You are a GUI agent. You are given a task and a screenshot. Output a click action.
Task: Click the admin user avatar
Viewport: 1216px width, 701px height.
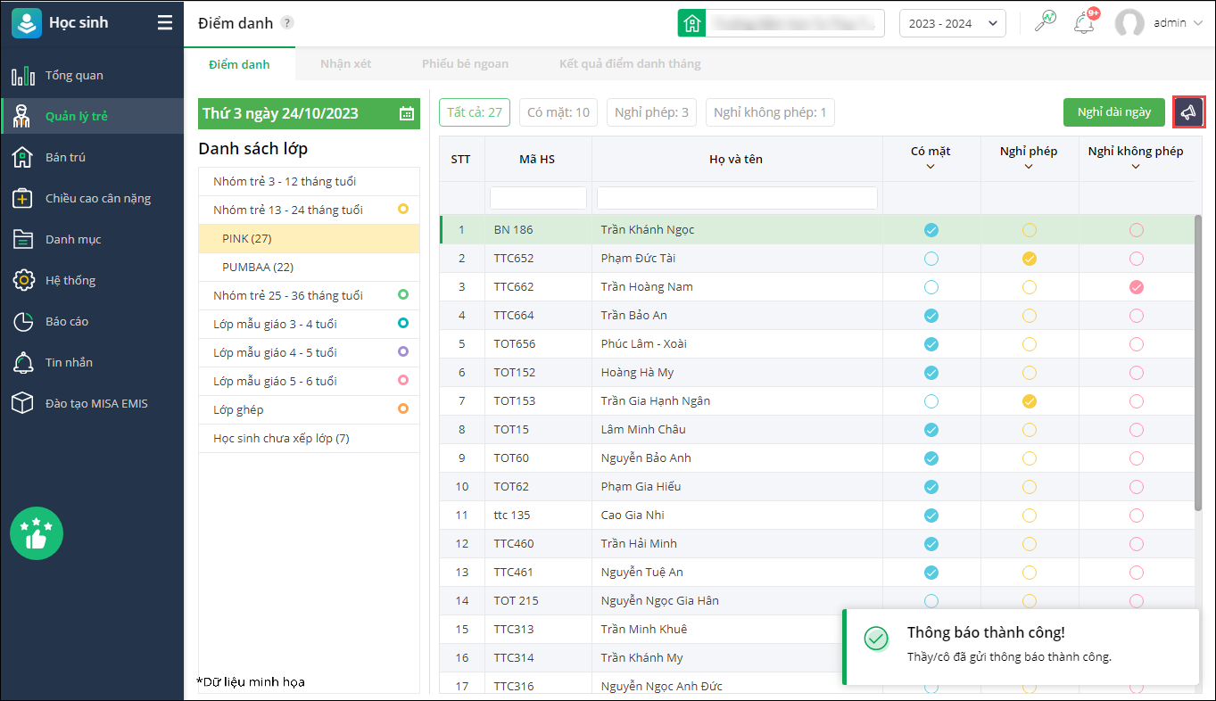click(x=1129, y=23)
